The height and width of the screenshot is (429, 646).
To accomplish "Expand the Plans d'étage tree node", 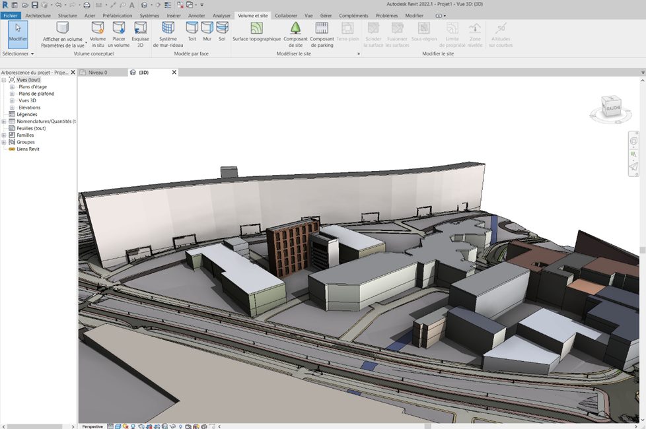I will pos(12,86).
